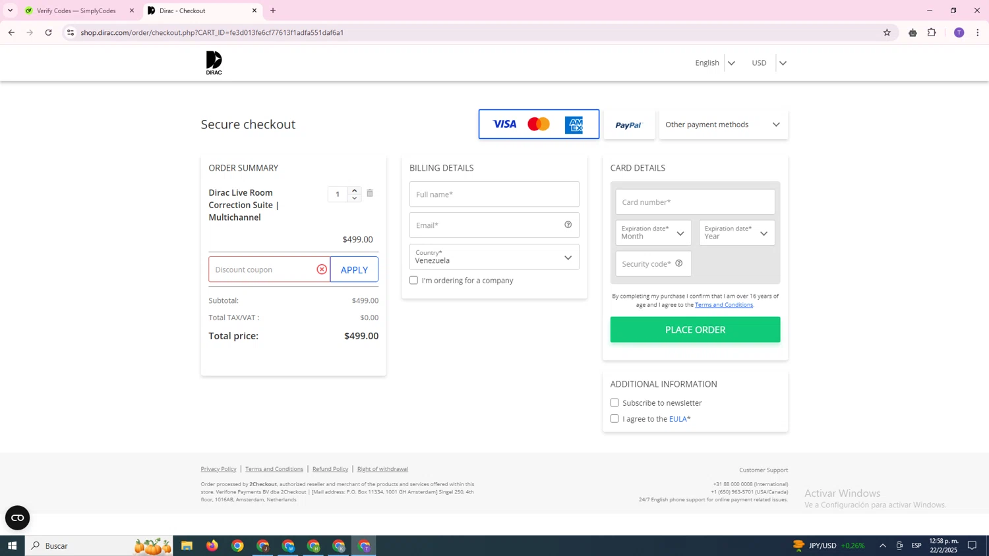
Task: Open Expiration date Year dropdown
Action: pyautogui.click(x=736, y=233)
